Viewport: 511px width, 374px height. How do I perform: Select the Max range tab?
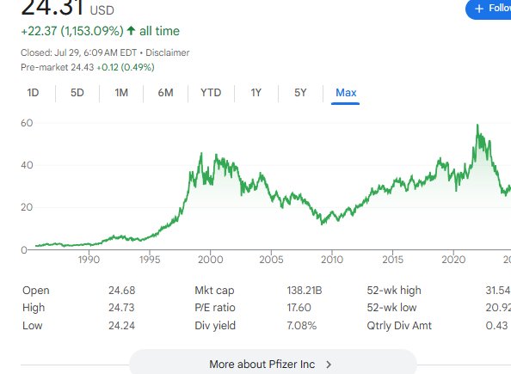coord(346,93)
